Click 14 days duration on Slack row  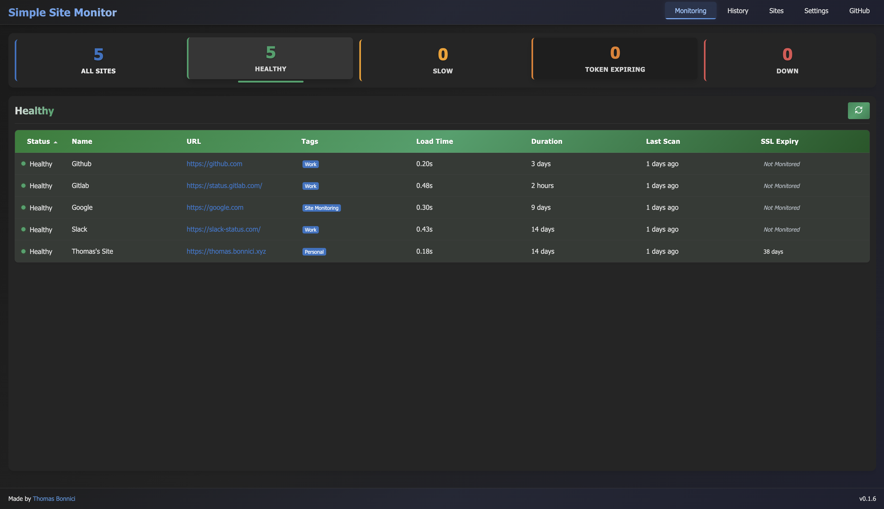coord(543,229)
